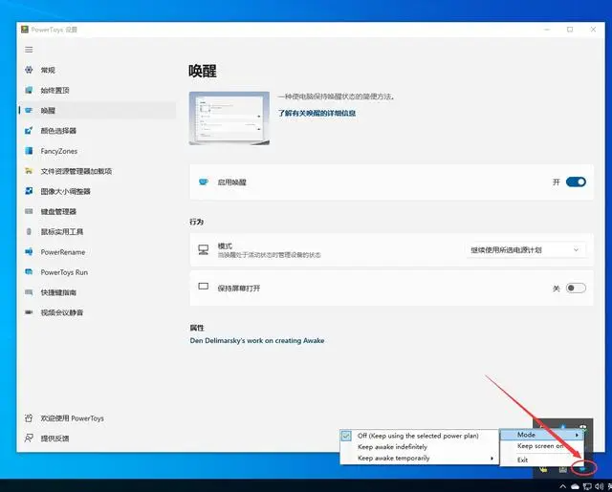Open the 模式 mode dropdown 继续使用所选电源计划

click(525, 250)
